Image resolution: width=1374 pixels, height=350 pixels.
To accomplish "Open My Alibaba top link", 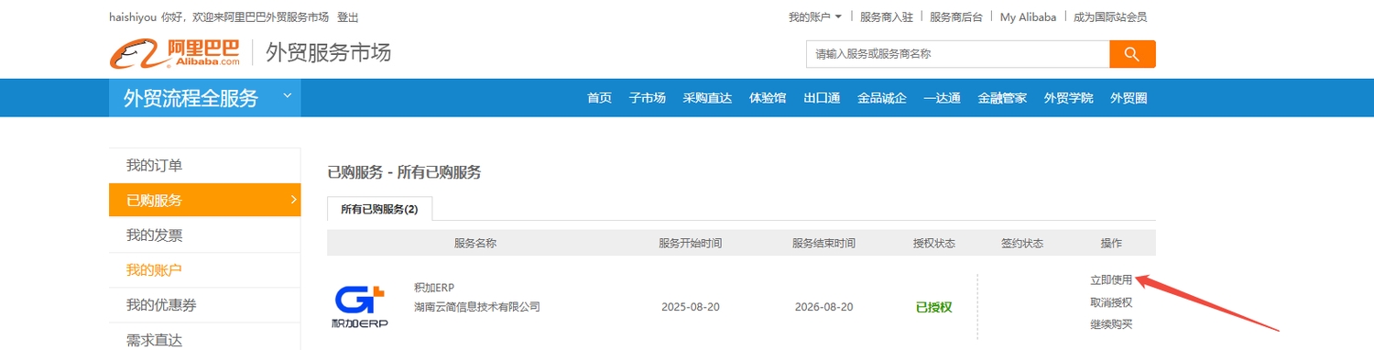I will [1028, 16].
